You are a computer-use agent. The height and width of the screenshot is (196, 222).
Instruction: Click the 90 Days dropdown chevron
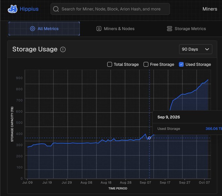(x=207, y=49)
